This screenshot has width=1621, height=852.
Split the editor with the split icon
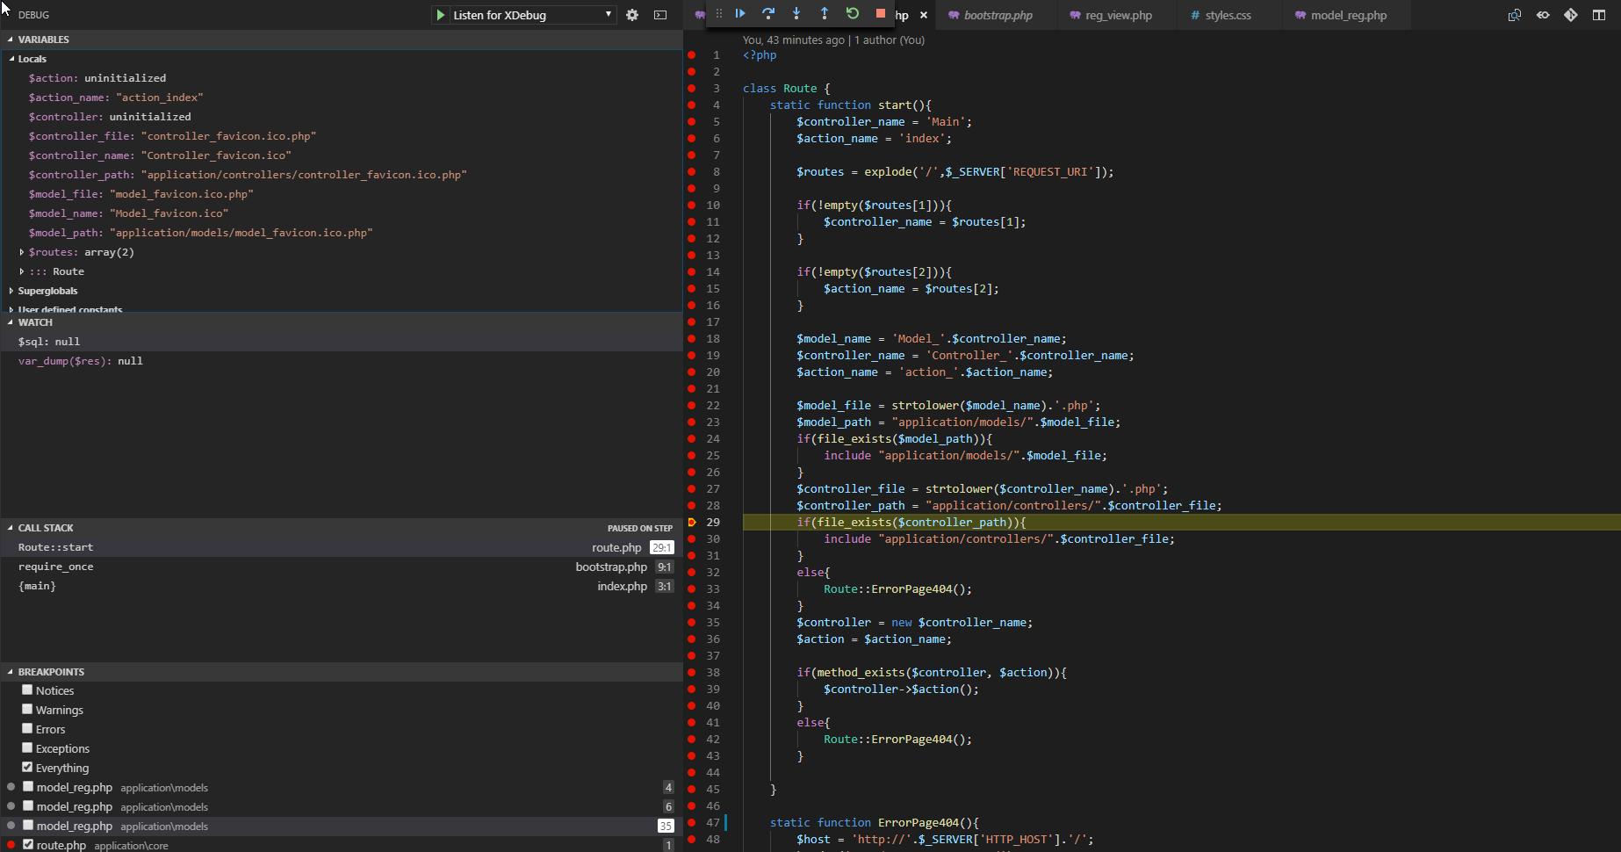pos(1599,15)
